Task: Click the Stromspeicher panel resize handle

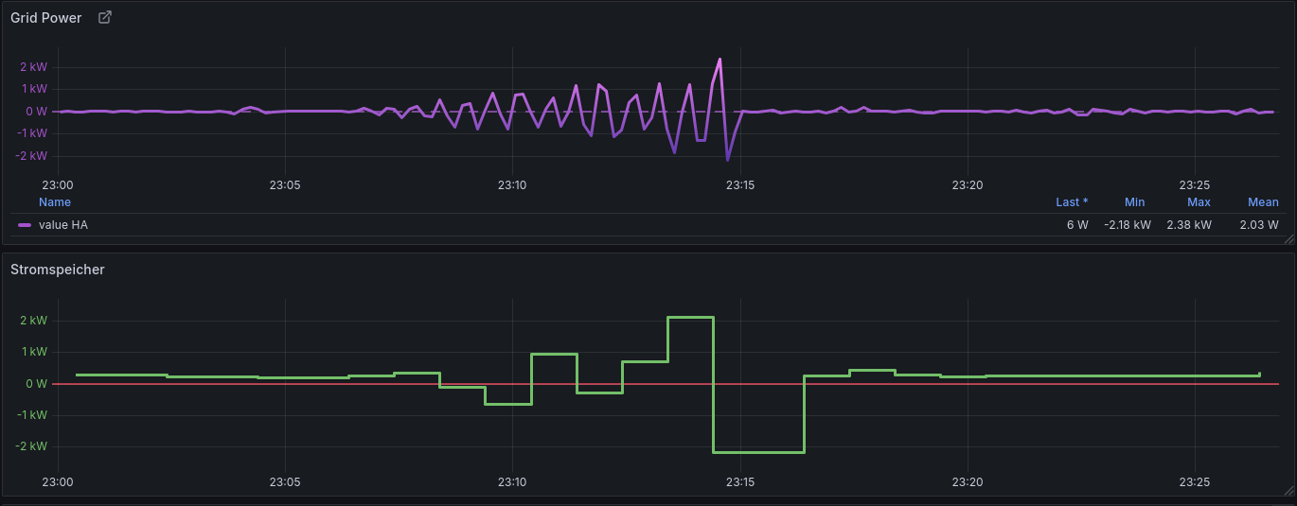Action: 1288,490
